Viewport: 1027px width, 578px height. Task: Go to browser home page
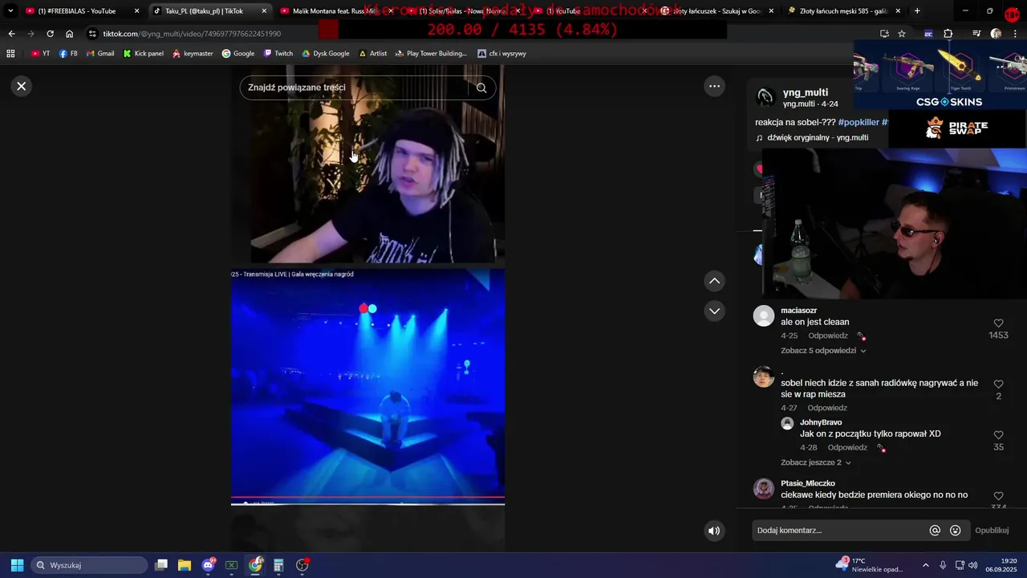69,34
